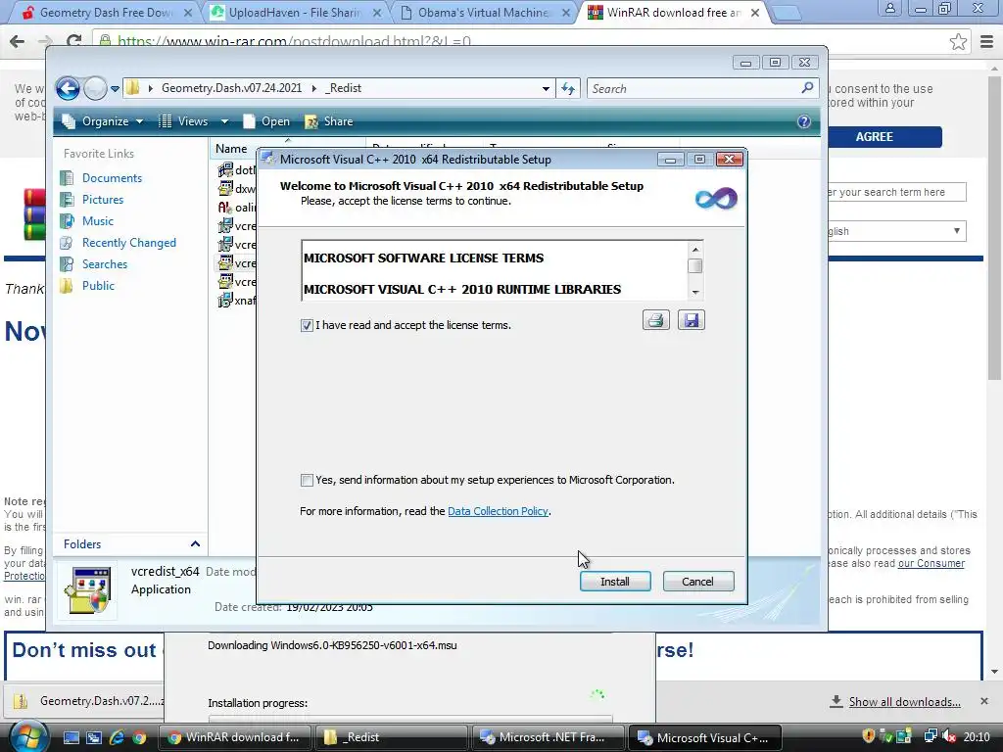Open the Views dropdown arrow

point(224,121)
